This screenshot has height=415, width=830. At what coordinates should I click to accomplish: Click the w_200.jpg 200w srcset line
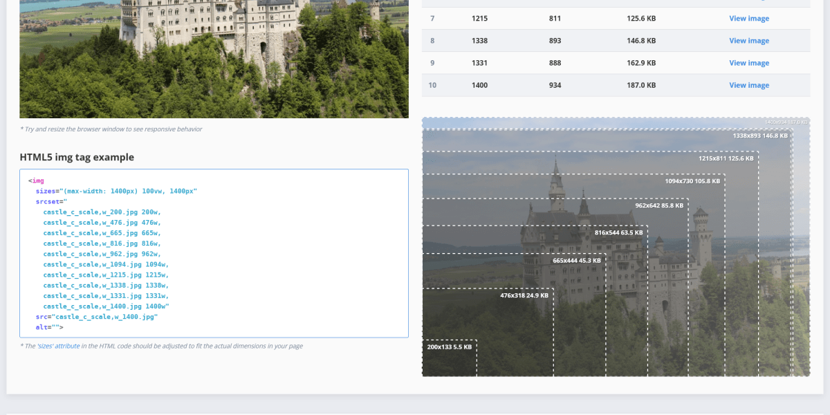(102, 212)
